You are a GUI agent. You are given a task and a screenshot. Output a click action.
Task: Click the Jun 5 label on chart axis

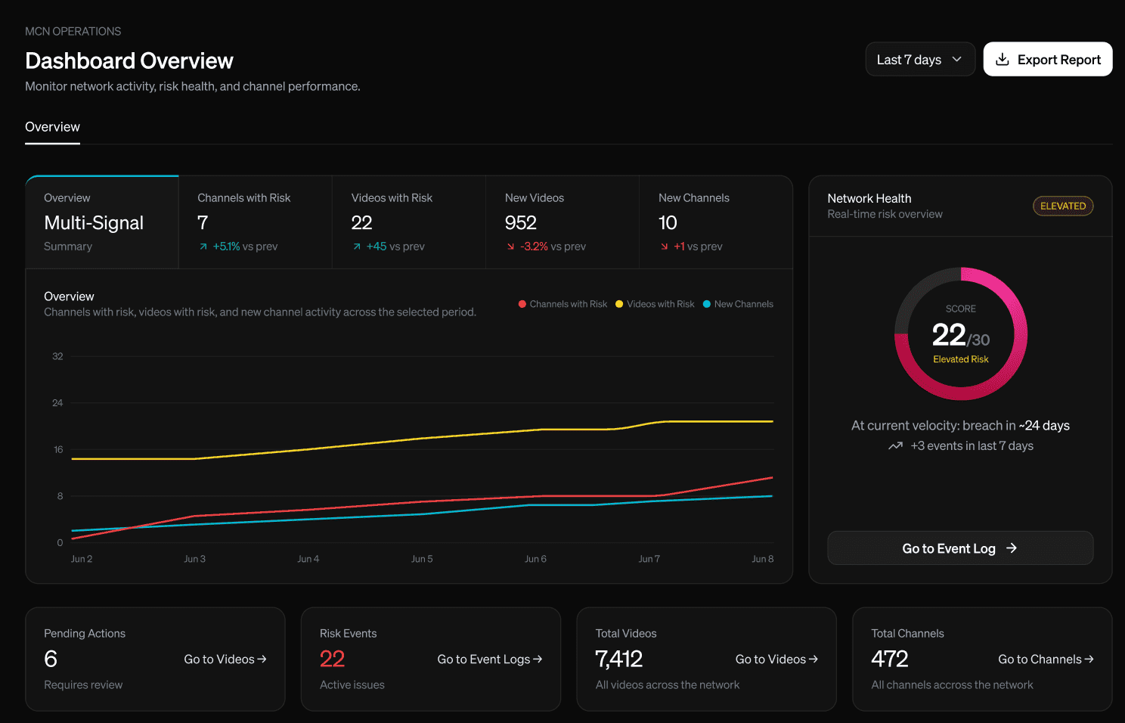click(422, 559)
